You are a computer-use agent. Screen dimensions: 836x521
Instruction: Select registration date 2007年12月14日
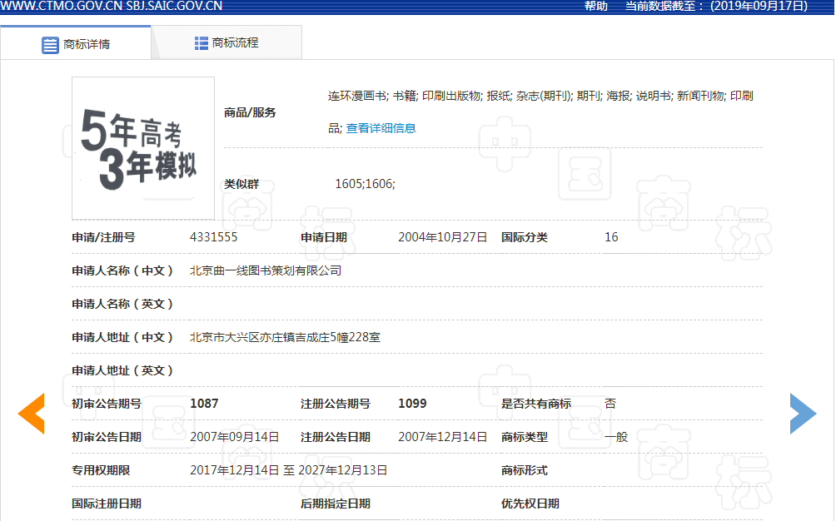[x=442, y=437]
